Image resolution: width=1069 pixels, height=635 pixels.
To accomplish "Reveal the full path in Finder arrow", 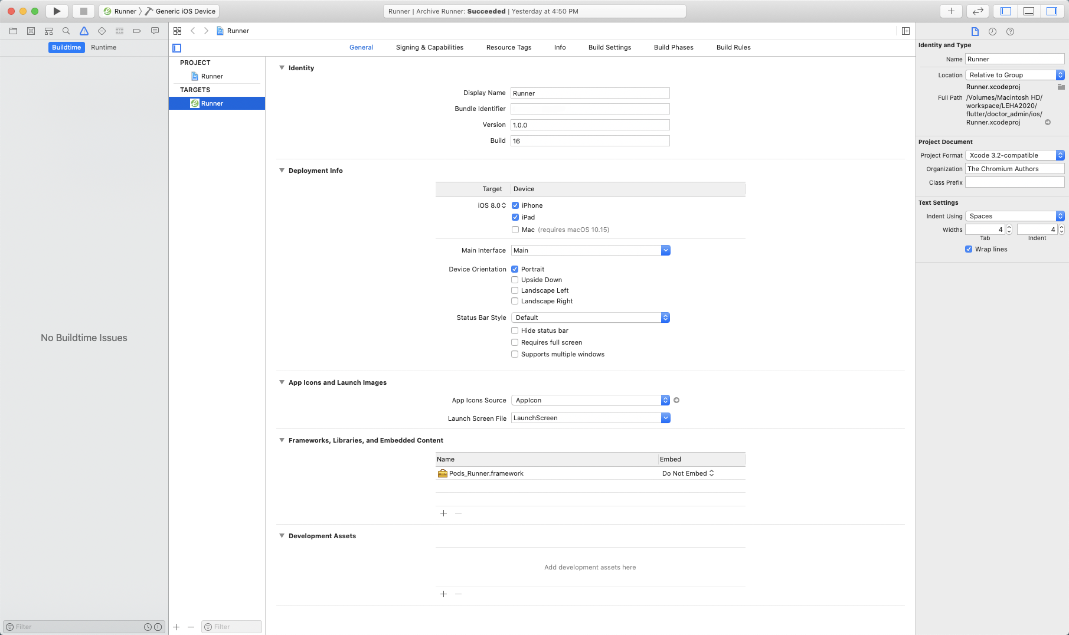I will tap(1048, 122).
